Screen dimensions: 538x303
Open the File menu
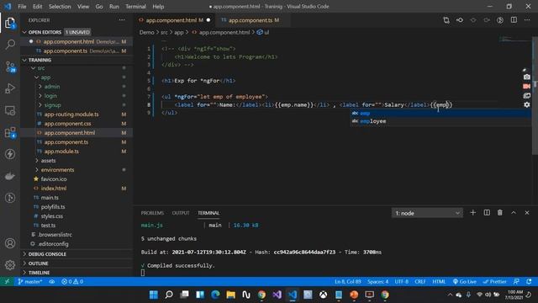point(22,6)
